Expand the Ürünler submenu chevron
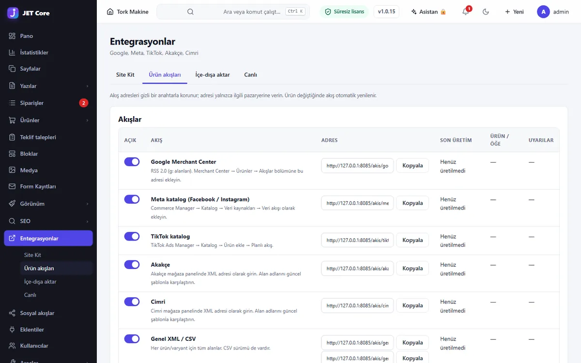 click(x=88, y=120)
